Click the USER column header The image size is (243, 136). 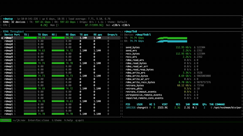(140, 104)
